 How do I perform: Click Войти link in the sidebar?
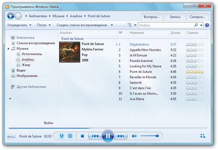tap(49, 123)
